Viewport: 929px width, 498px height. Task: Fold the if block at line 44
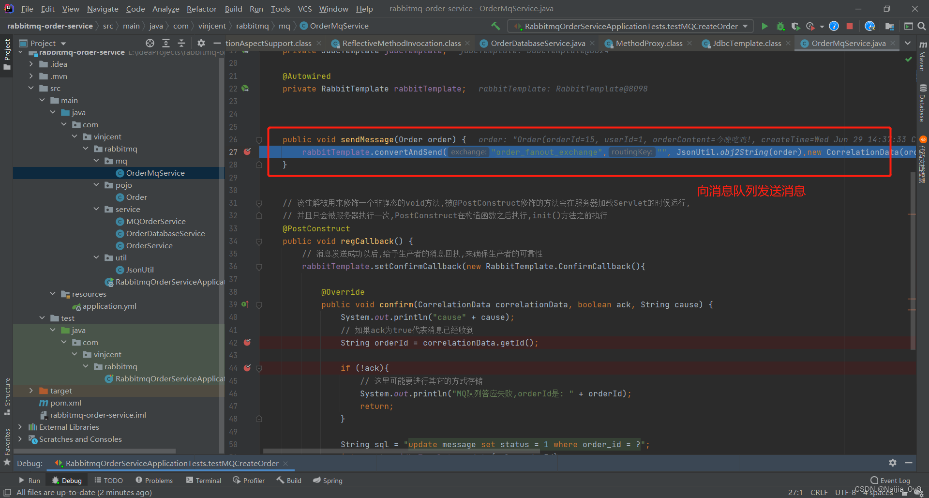[x=259, y=368]
